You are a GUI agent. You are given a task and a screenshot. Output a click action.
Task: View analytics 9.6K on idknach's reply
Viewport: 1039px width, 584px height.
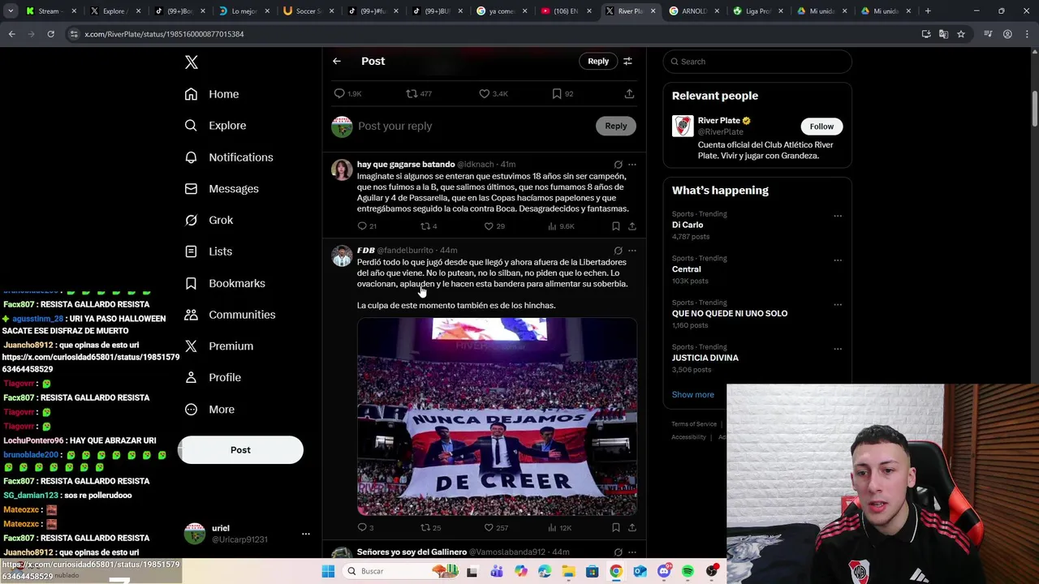(x=561, y=226)
